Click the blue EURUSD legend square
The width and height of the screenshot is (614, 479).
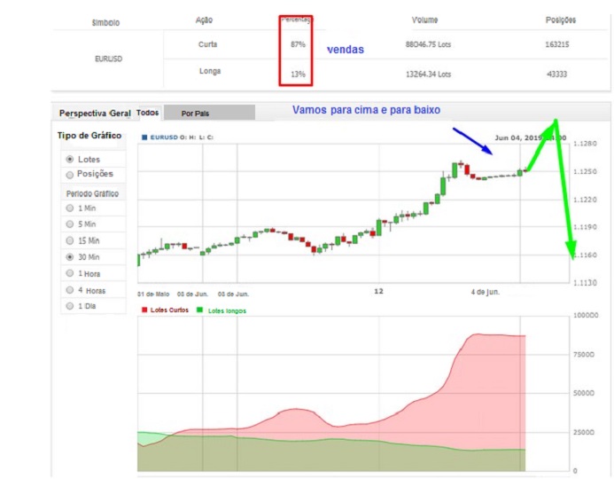145,137
